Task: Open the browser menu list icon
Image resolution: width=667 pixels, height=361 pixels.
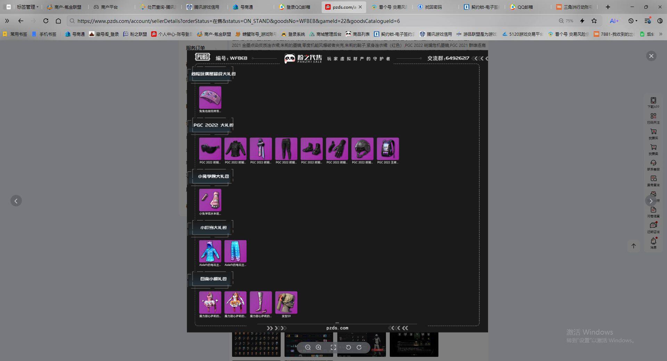Action: pyautogui.click(x=648, y=21)
